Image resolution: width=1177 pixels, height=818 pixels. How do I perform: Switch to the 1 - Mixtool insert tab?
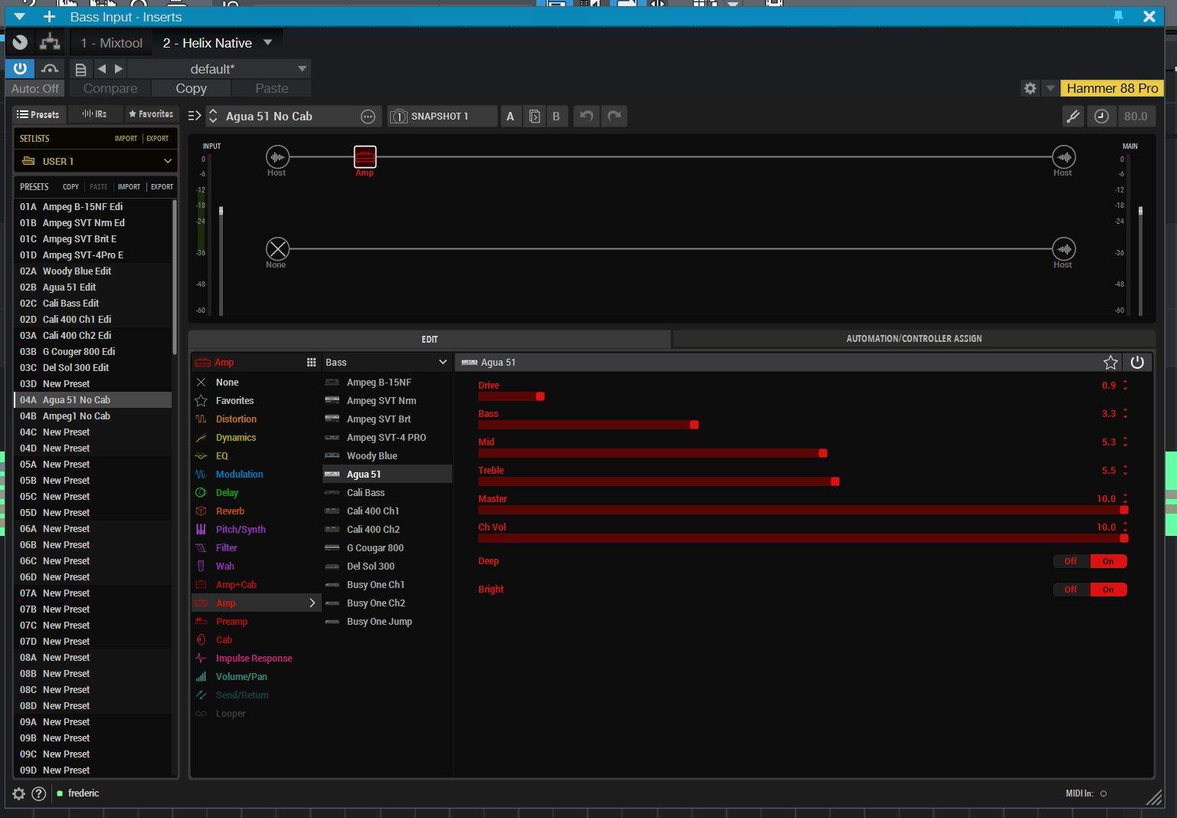pyautogui.click(x=111, y=43)
